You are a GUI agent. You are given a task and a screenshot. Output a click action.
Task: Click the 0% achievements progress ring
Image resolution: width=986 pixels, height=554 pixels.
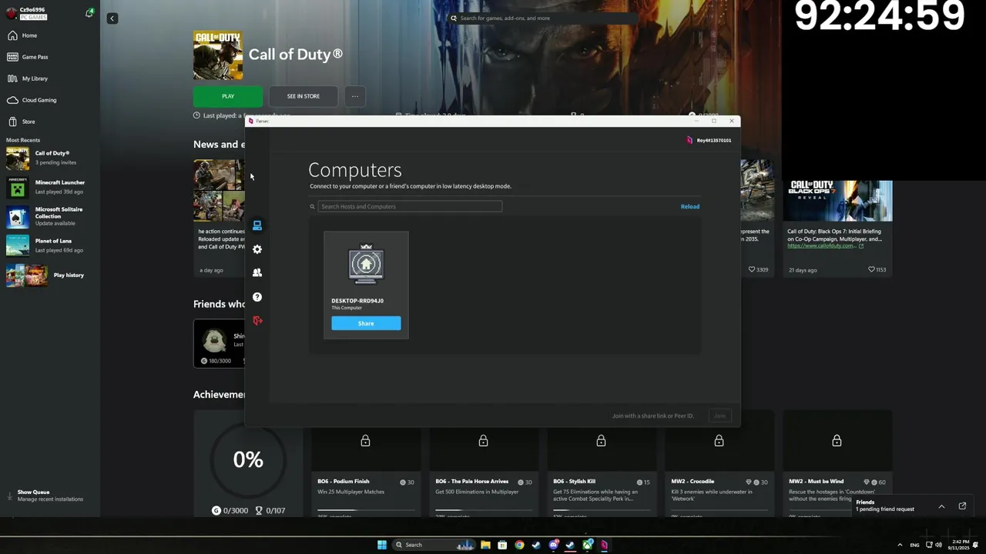pos(248,460)
